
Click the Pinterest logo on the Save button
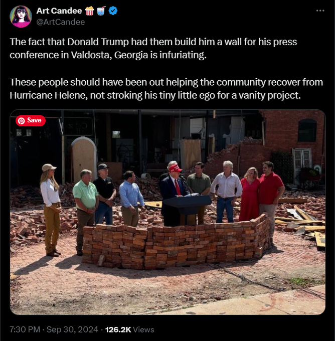22,121
